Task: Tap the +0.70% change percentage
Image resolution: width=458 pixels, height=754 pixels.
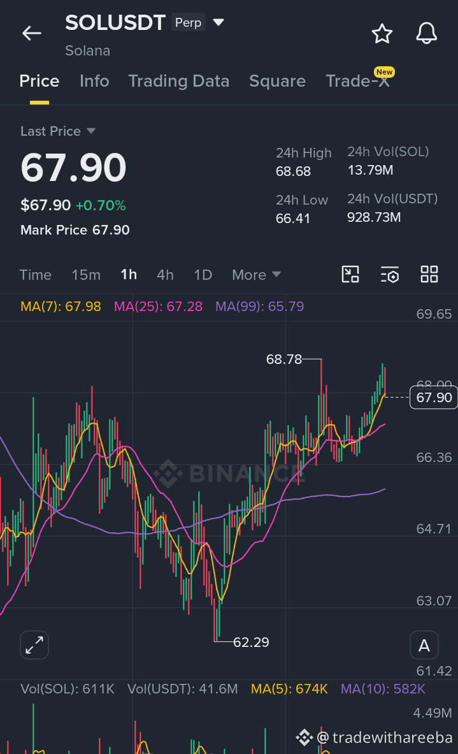Action: (x=101, y=205)
